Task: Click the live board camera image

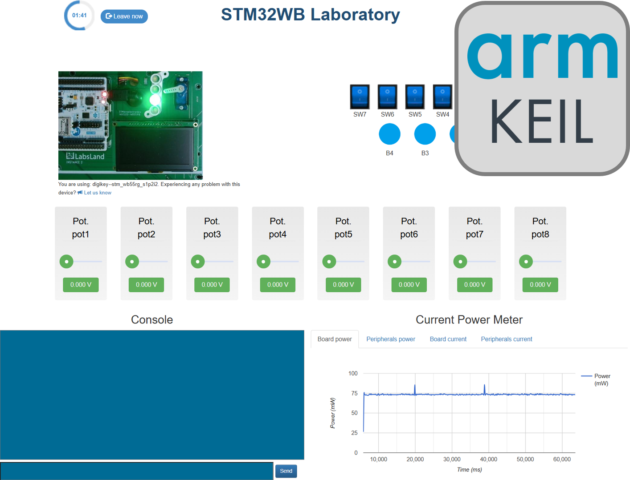Action: [130, 125]
